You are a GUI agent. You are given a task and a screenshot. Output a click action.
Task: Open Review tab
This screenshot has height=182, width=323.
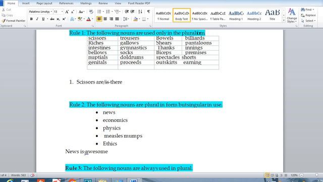(103, 4)
